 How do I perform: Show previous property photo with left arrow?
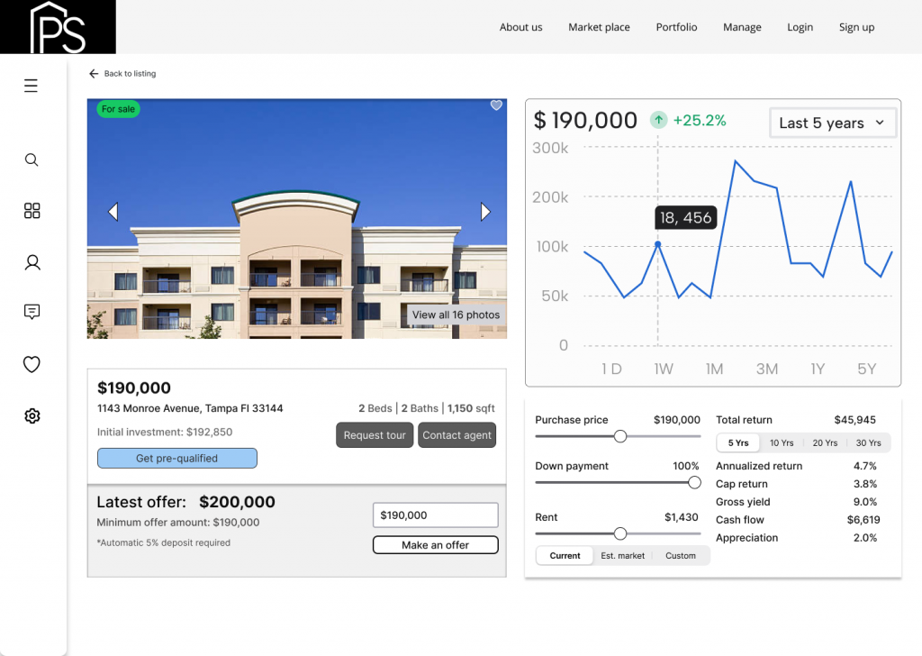tap(113, 211)
